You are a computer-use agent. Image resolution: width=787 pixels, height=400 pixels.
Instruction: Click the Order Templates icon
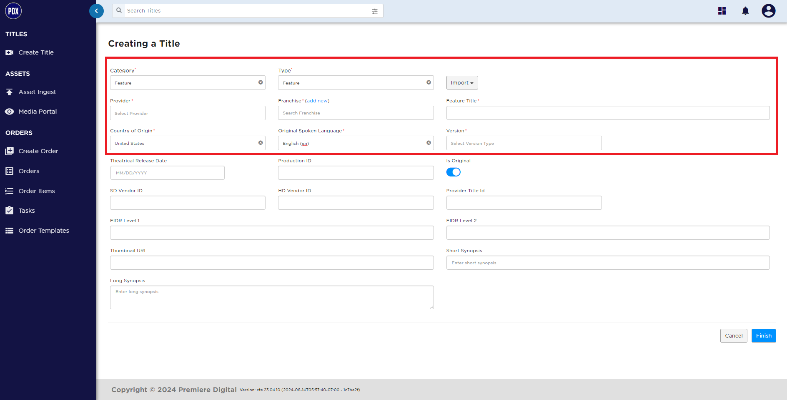point(9,231)
